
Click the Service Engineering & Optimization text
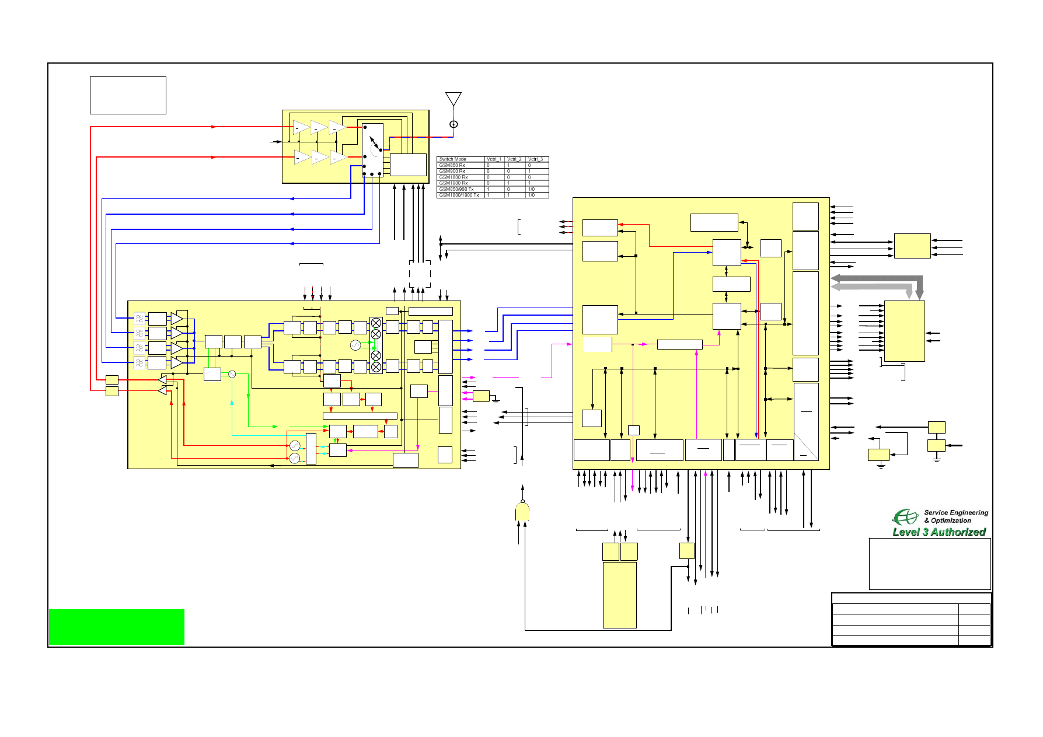click(955, 516)
